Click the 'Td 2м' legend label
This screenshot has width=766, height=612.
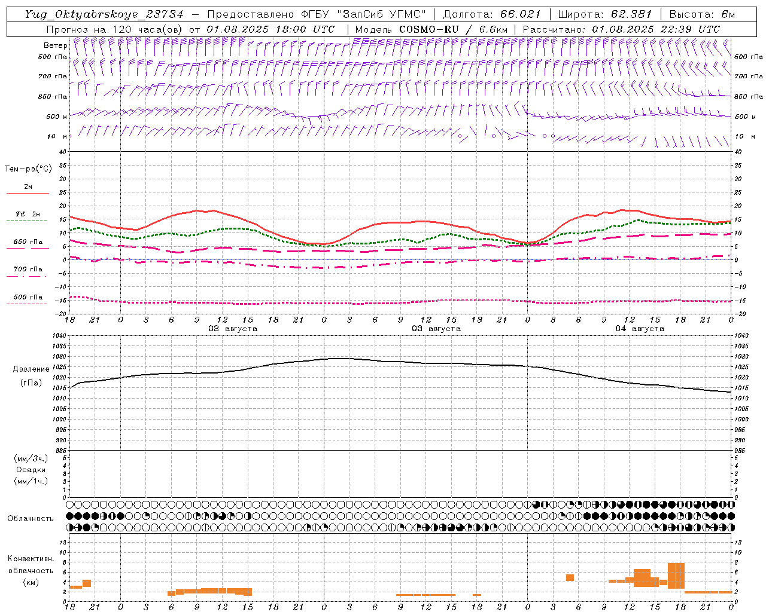point(28,214)
